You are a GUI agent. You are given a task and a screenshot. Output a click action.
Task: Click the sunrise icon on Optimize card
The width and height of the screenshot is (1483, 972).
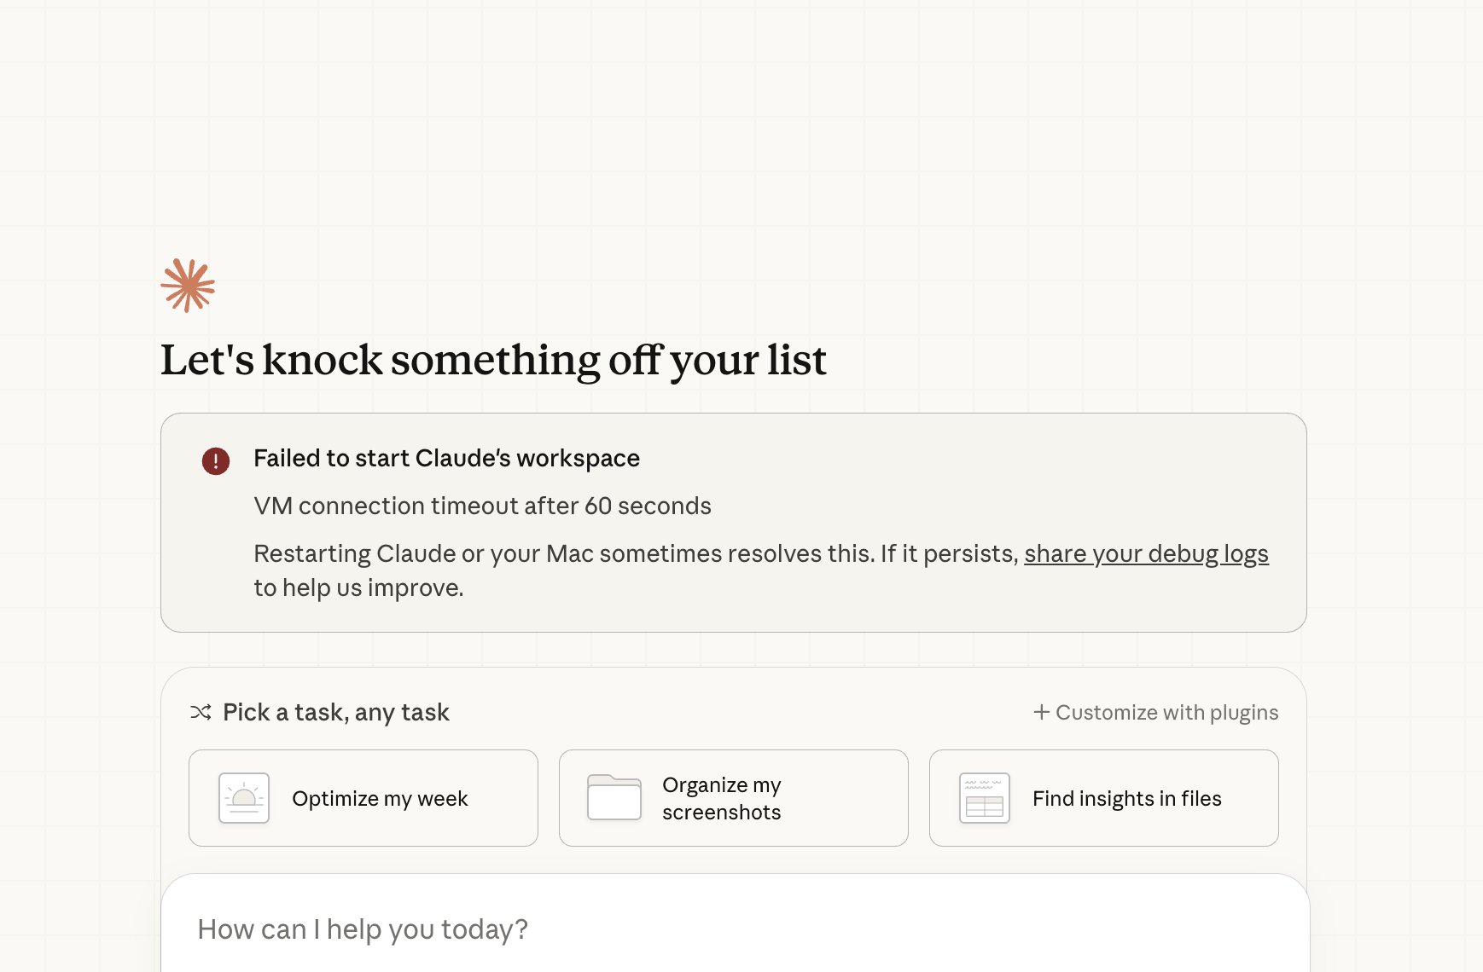tap(244, 798)
